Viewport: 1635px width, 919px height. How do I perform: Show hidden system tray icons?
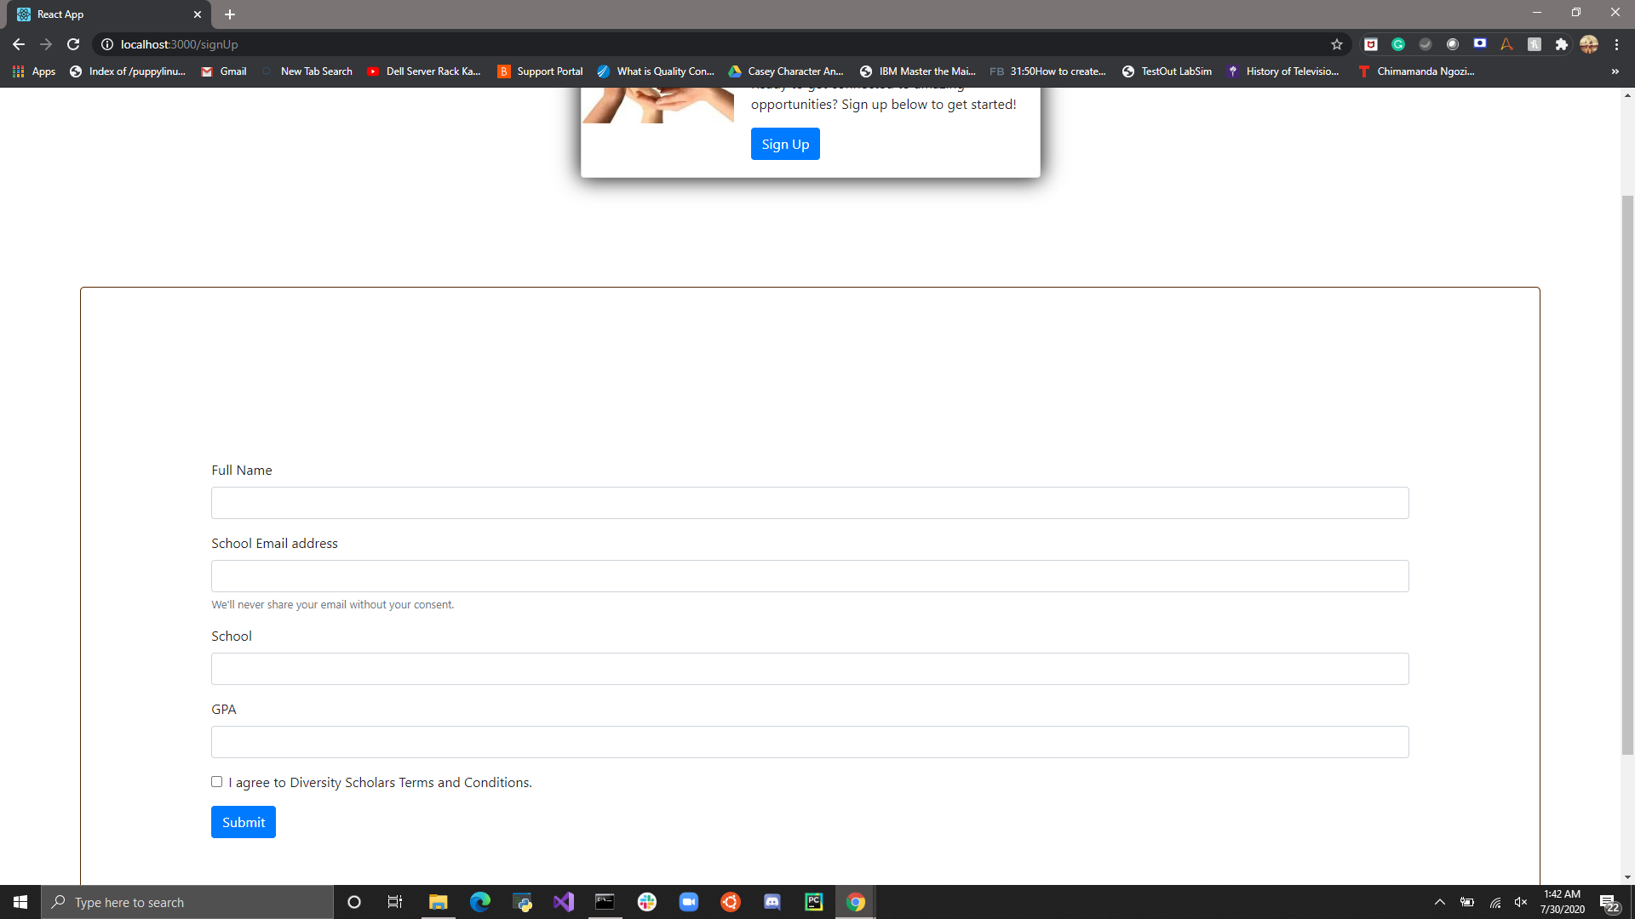tap(1440, 902)
